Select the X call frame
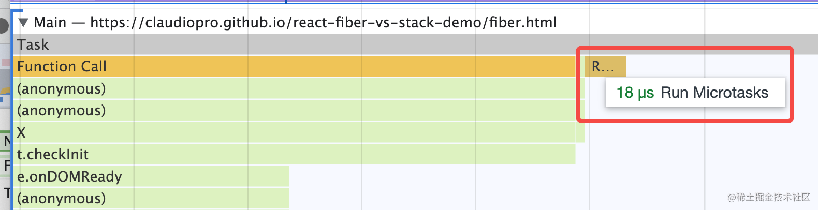The height and width of the screenshot is (210, 818). [295, 132]
